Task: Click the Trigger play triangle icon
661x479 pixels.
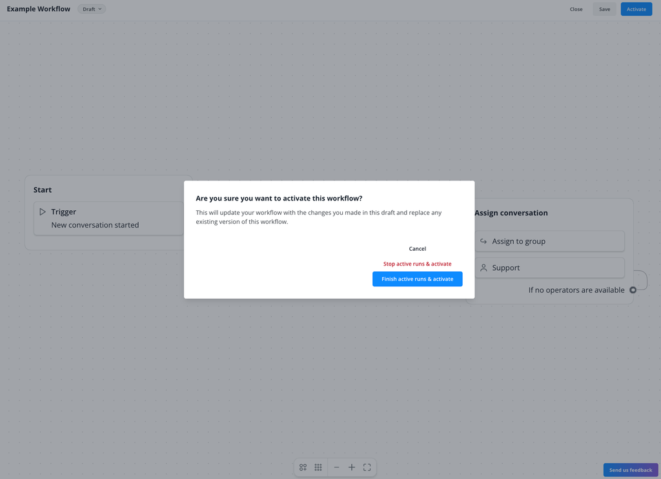Action: tap(43, 211)
